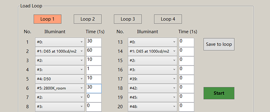Screen dimensions: 270x112
Task: Click the time field for row 19
Action: 187,98
